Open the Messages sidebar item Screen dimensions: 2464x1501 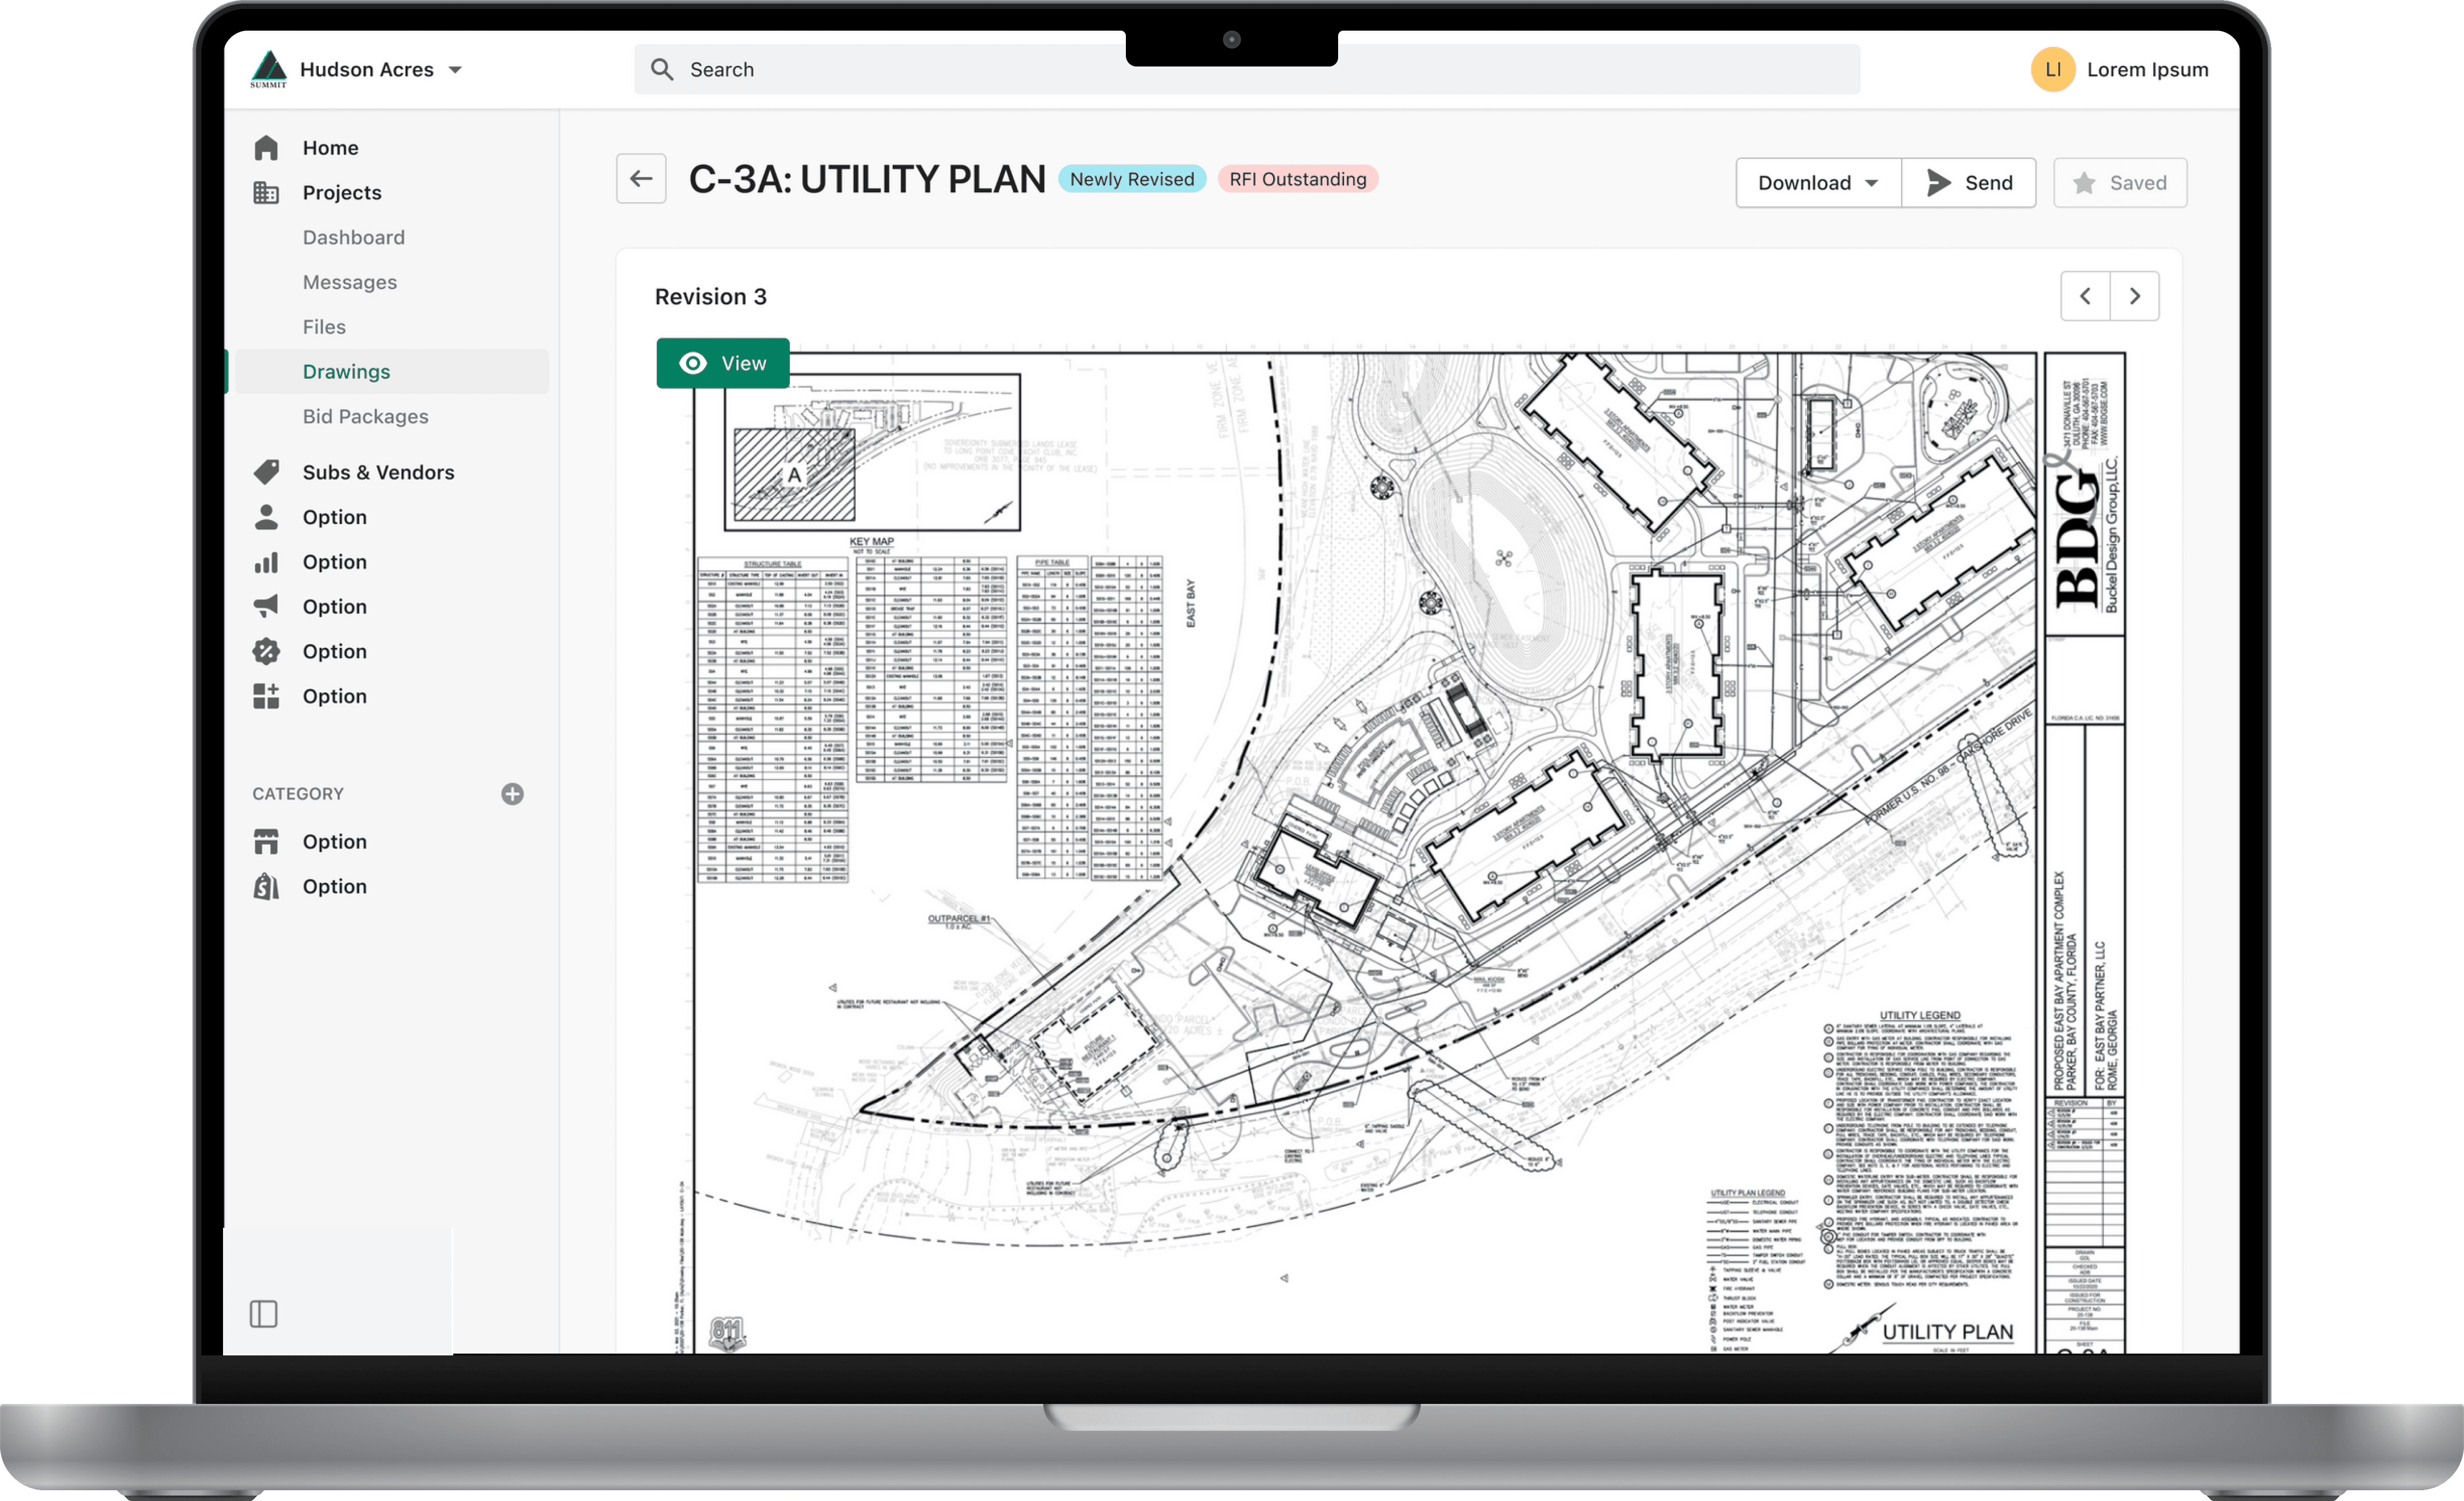point(349,282)
